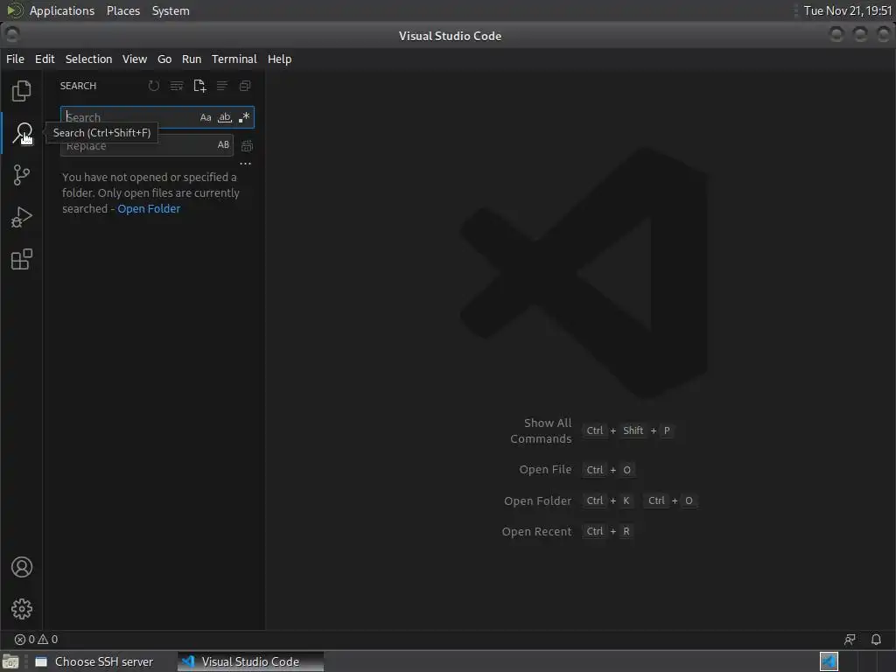The image size is (896, 672).
Task: Click show desktop icon in taskbar
Action: [x=10, y=661]
